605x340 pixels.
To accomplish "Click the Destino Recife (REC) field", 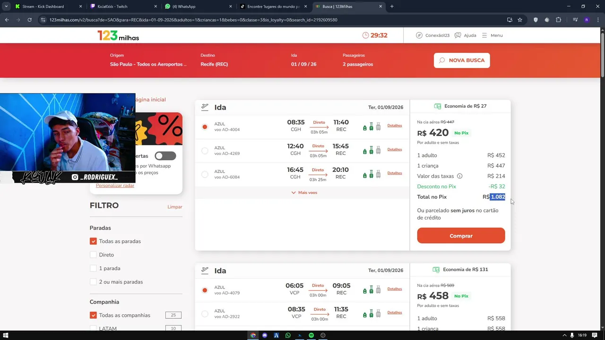I will coord(214,60).
